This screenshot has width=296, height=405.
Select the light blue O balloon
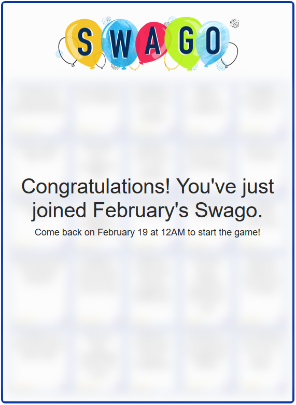point(214,43)
